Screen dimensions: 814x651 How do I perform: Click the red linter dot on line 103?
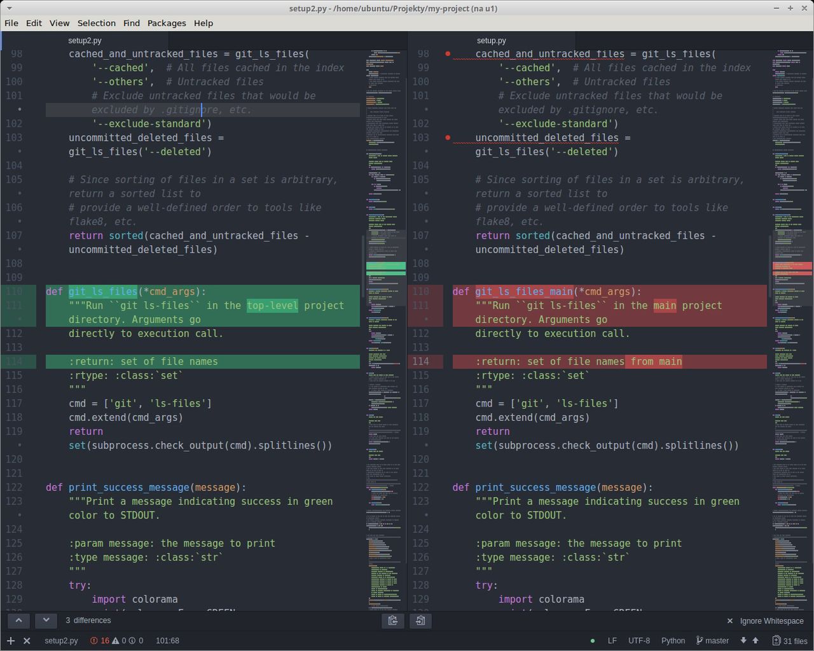pos(448,138)
